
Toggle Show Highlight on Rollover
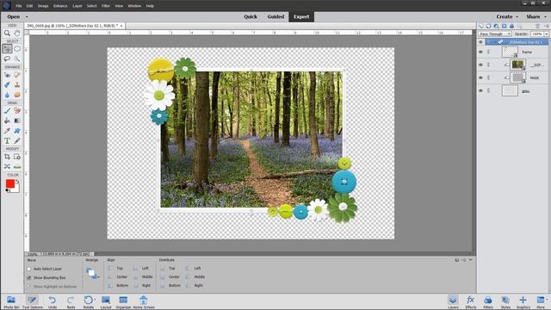[x=29, y=287]
